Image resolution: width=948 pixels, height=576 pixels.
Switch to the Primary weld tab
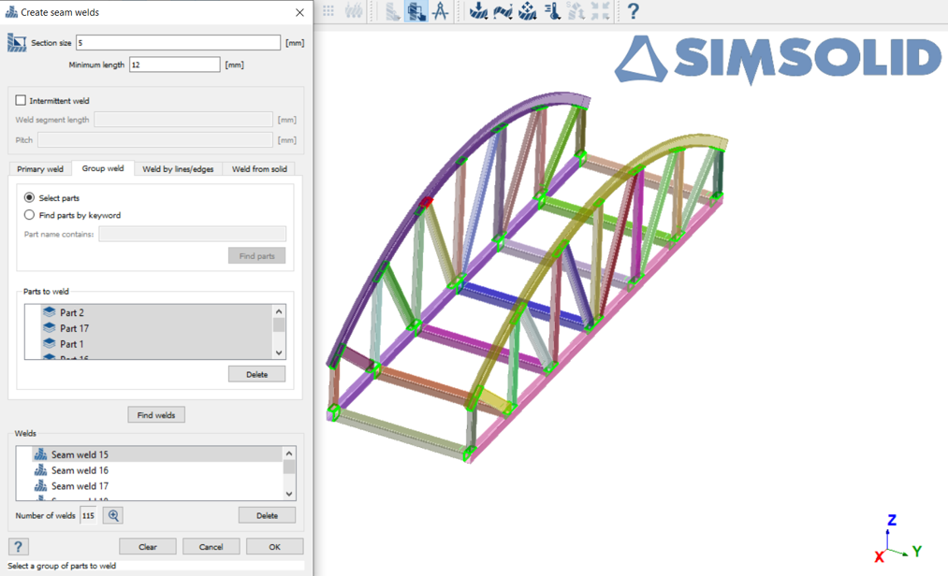40,169
